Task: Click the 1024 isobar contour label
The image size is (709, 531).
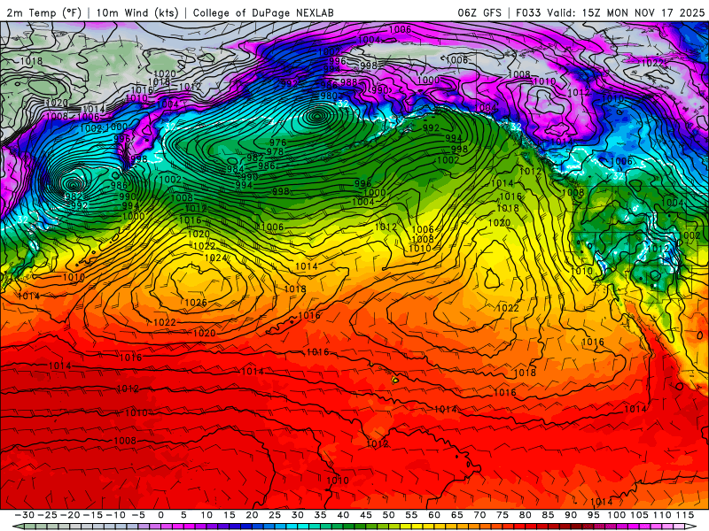Action: point(215,258)
